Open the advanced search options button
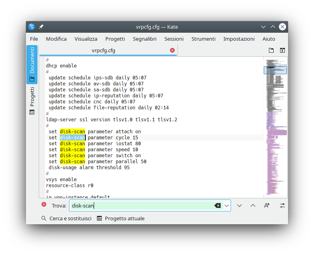The image size is (314, 255). 282,206
